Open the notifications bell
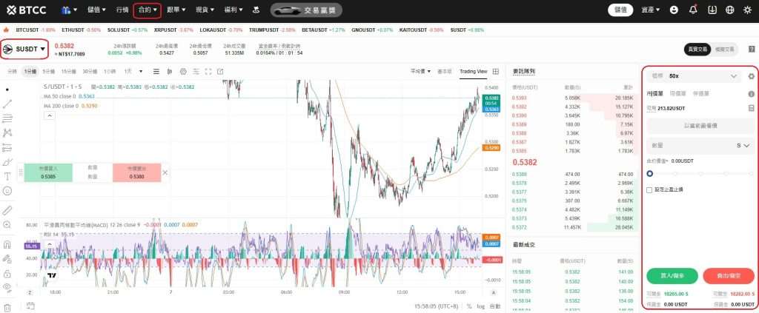 click(692, 10)
